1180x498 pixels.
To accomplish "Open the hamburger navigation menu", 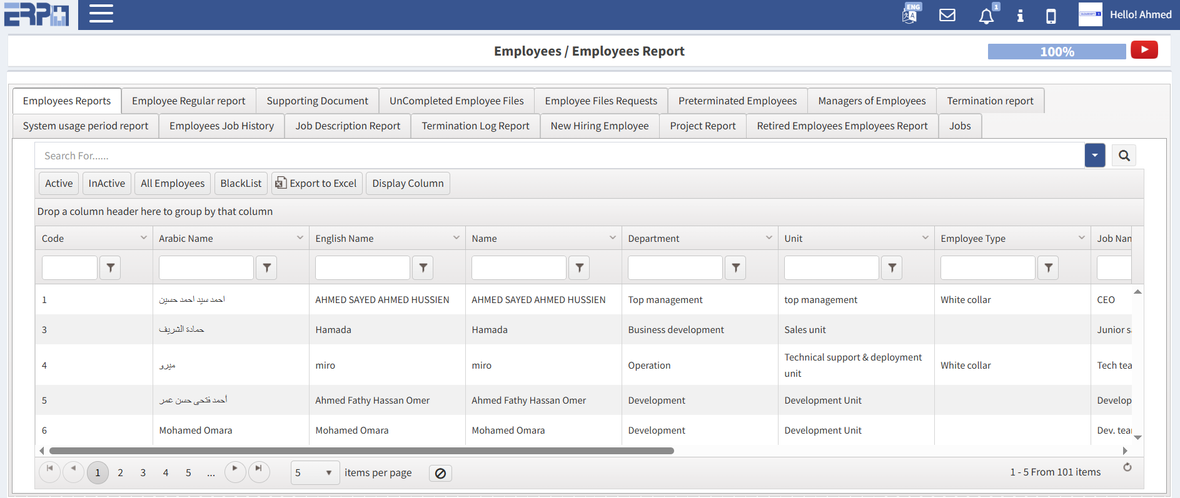I will (x=101, y=14).
